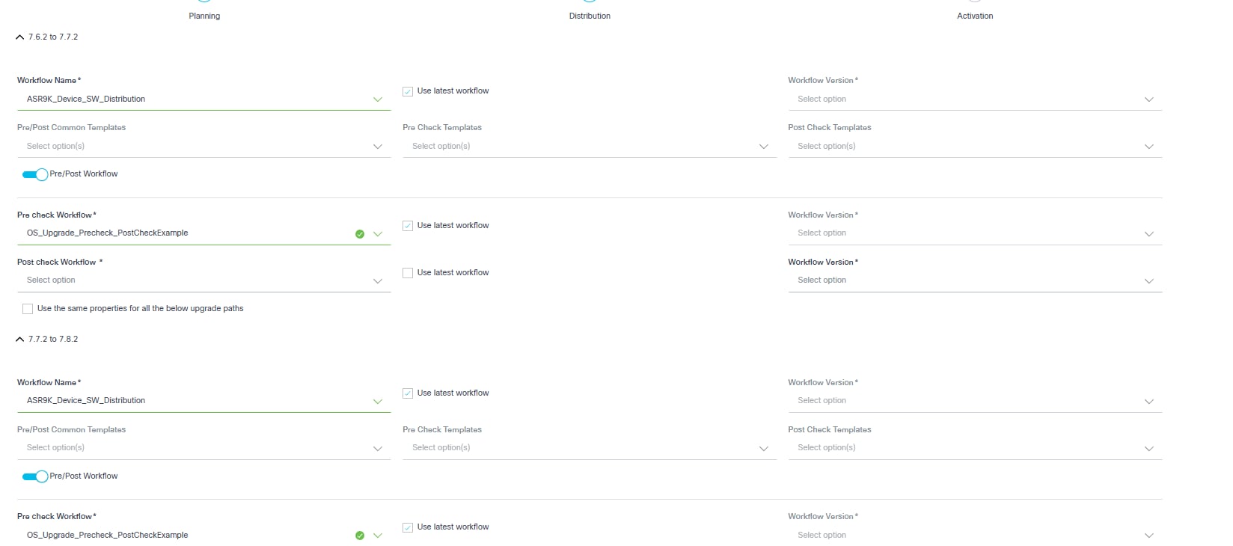Image resolution: width=1233 pixels, height=546 pixels.
Task: Check "Use the same properties for all" checkbox
Action: tap(28, 309)
